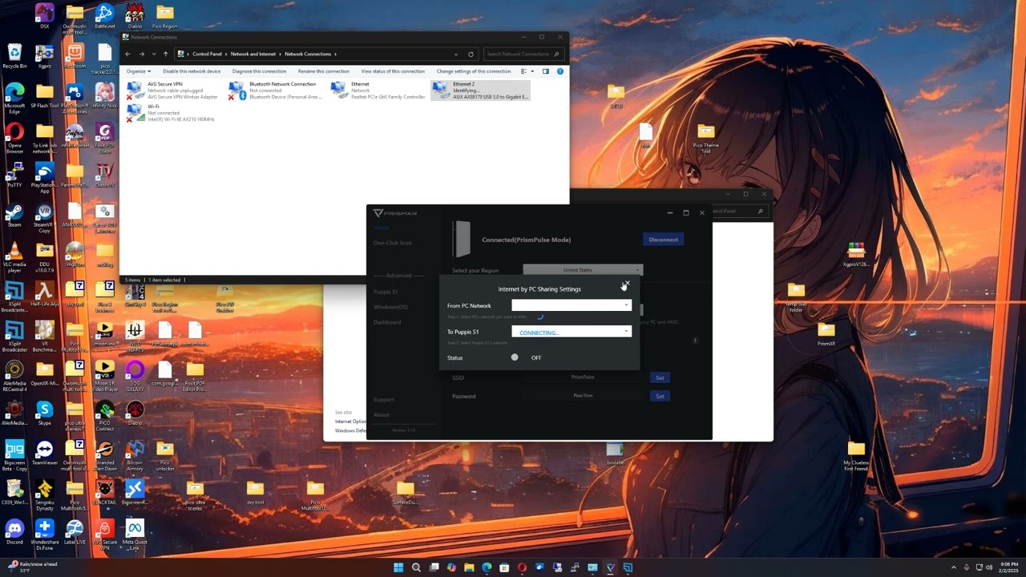Open the Home tab in PrismXR
The image size is (1026, 577).
(381, 228)
